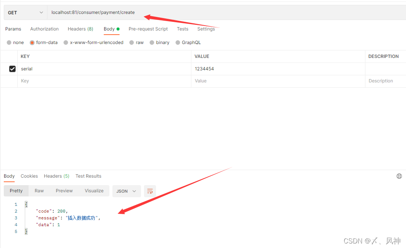Open the GET method dropdown
This screenshot has width=406, height=248.
26,12
